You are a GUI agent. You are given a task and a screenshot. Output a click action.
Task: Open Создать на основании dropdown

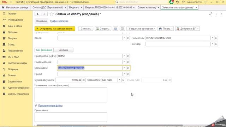[141, 29]
